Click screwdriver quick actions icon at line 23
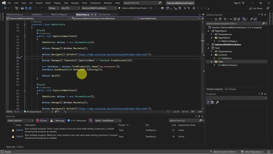 pos(20,57)
